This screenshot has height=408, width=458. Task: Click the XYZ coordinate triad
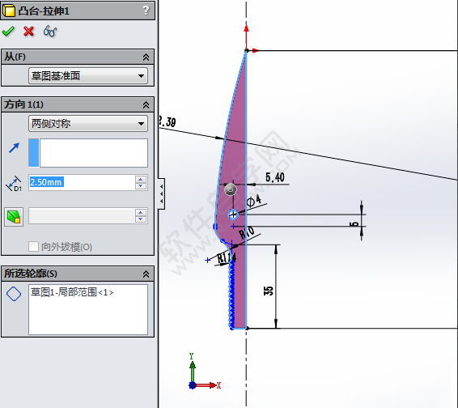(x=204, y=372)
